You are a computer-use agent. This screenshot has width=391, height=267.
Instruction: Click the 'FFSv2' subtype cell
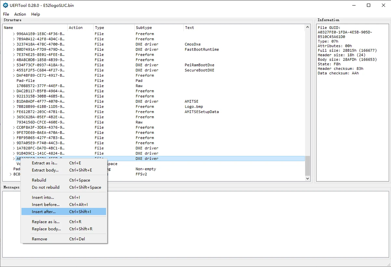point(141,174)
